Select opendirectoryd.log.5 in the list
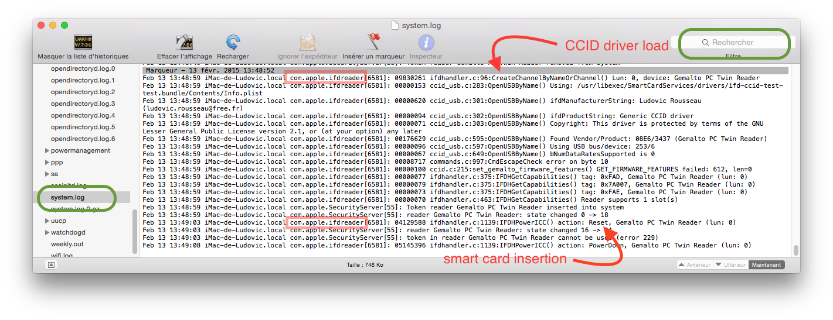Viewport: 833px width, 320px height. coord(83,127)
